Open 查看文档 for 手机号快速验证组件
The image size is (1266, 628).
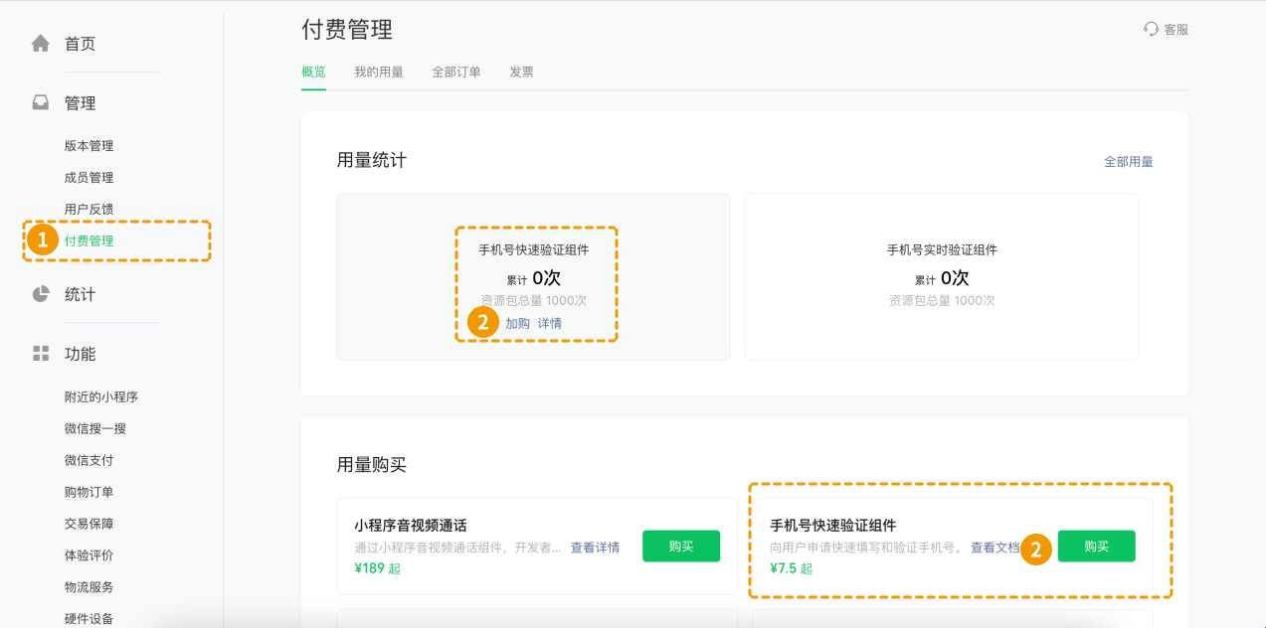click(x=995, y=548)
